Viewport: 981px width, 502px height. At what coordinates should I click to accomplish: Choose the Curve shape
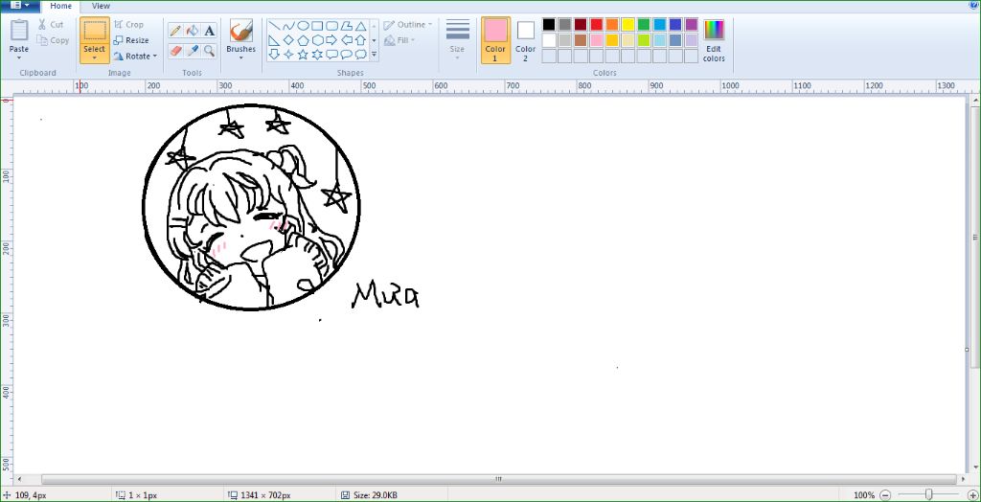pyautogui.click(x=288, y=26)
